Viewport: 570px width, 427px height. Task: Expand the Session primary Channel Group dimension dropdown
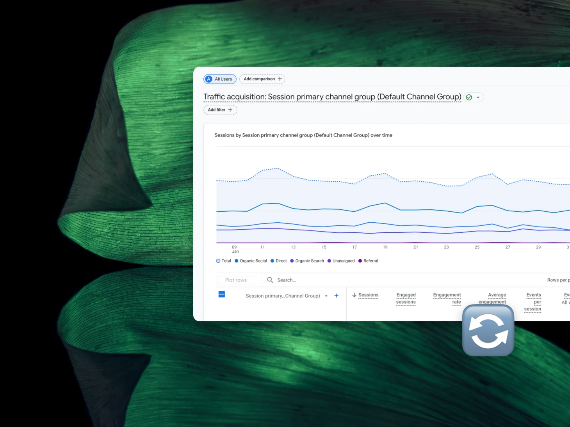tap(326, 296)
